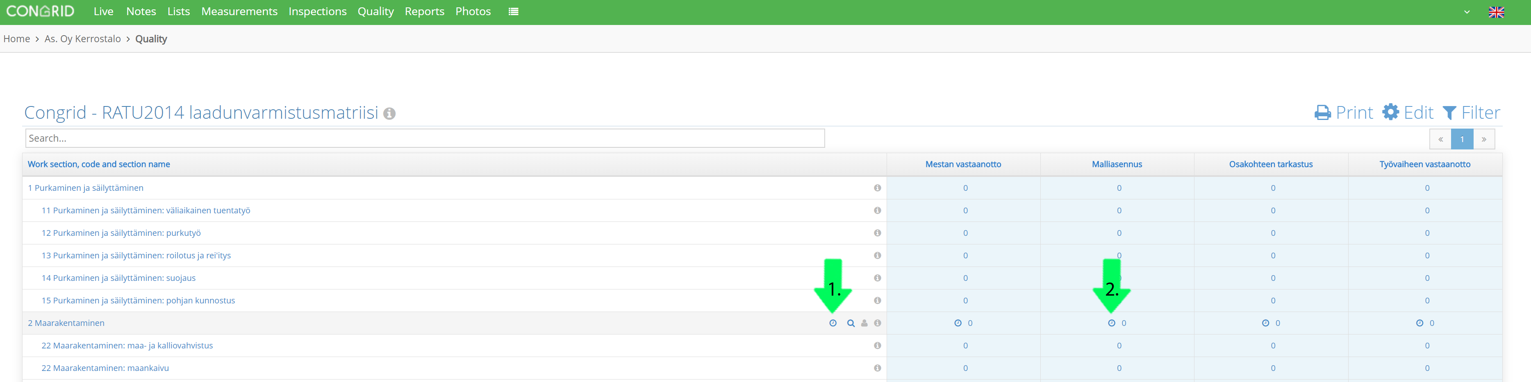
Task: Click the Osakohteen tarkastus column header
Action: (x=1271, y=165)
